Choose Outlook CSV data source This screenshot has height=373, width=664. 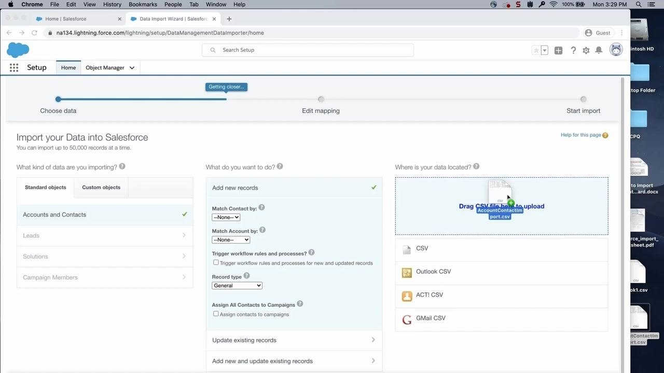[502, 272]
